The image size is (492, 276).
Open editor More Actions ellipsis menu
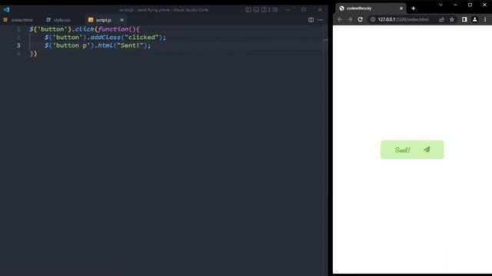click(x=320, y=20)
